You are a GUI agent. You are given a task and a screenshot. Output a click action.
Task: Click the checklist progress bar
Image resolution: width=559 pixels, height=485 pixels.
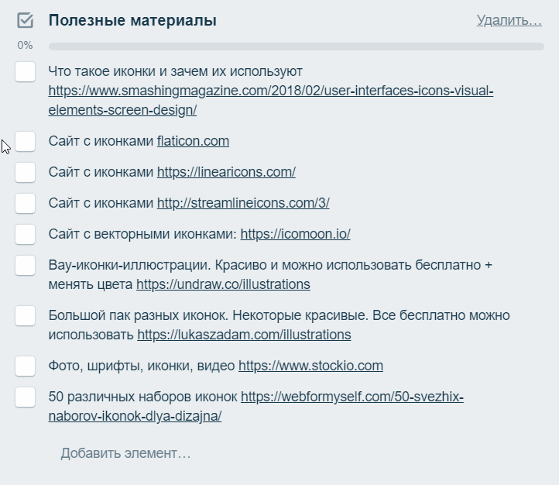[296, 46]
